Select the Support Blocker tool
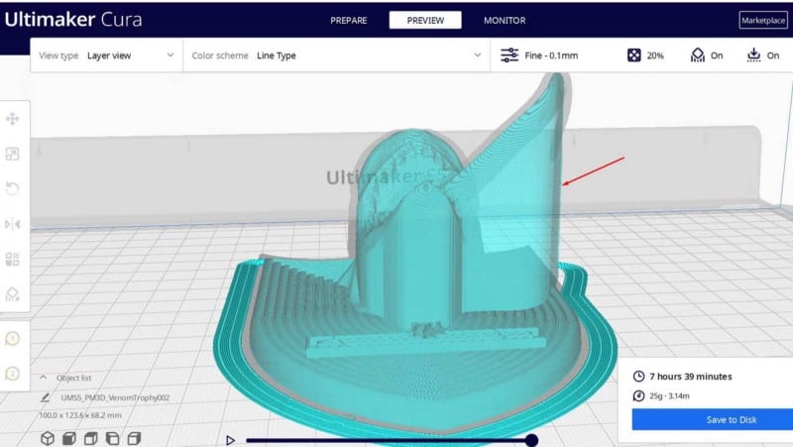Screen dimensions: 793x447 click(13, 294)
